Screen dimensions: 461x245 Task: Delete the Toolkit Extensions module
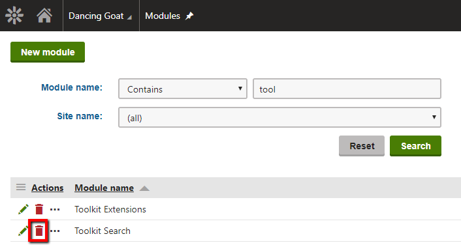click(x=39, y=209)
